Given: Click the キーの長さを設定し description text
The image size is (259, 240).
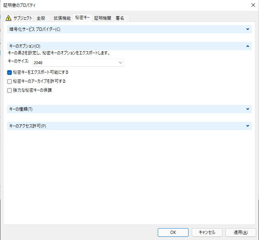Looking at the screenshot, I should point(59,53).
